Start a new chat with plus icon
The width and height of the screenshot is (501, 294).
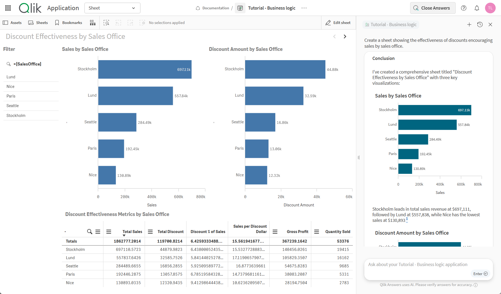click(x=469, y=24)
